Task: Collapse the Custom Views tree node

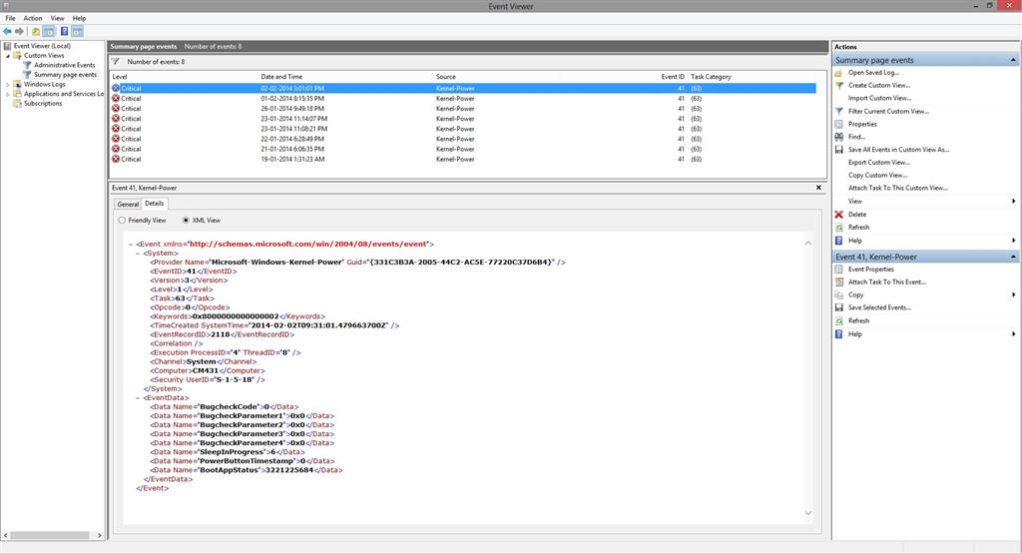Action: pyautogui.click(x=8, y=56)
